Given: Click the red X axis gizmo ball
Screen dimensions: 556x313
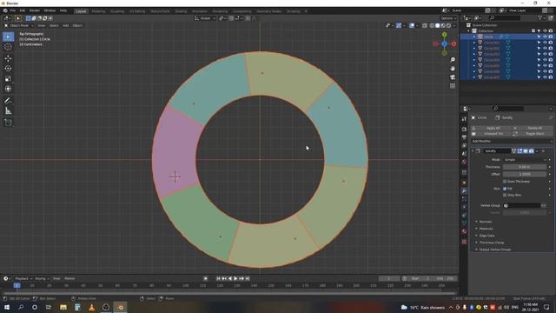Looking at the screenshot, I should click(453, 44).
